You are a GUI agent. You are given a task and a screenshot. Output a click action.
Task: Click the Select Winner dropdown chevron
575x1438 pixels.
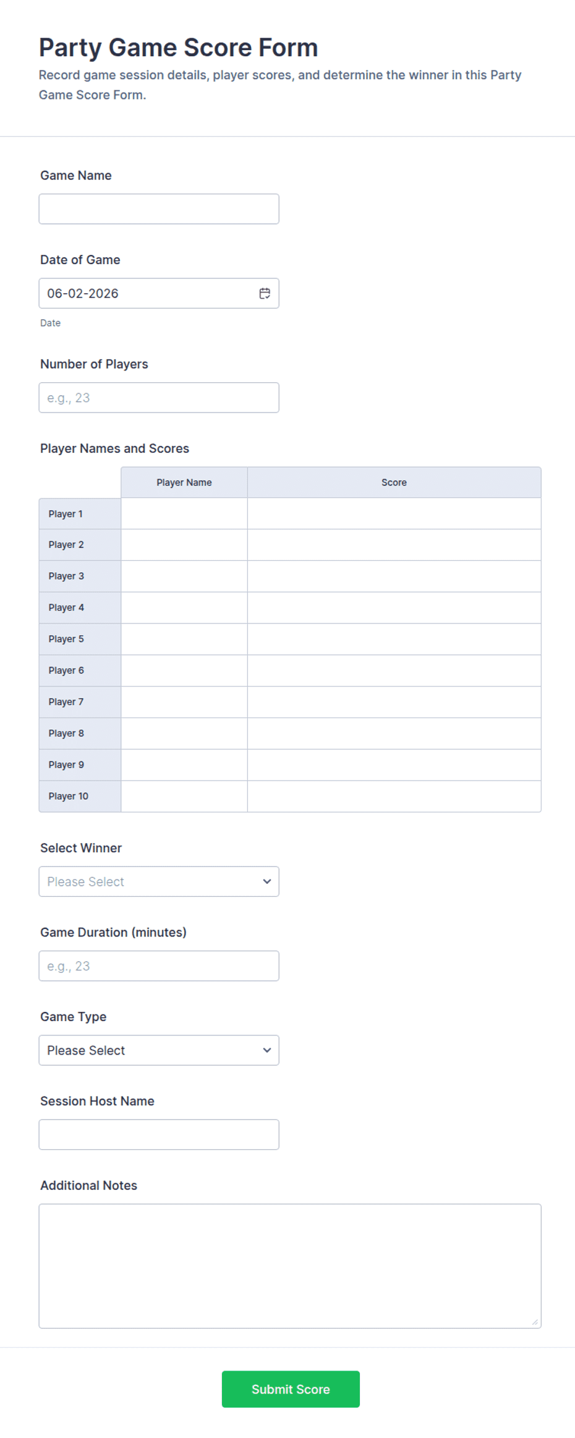pos(267,881)
